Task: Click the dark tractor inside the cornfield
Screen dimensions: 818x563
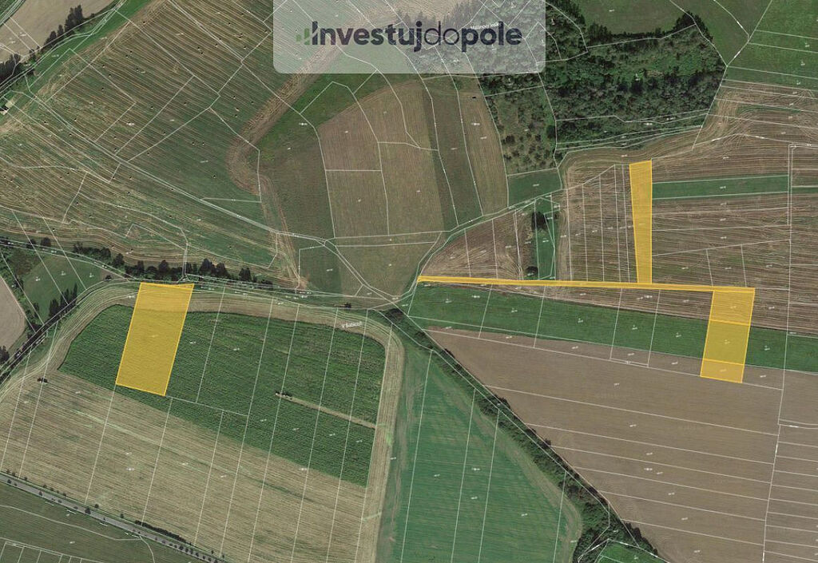Action: pos(284,394)
